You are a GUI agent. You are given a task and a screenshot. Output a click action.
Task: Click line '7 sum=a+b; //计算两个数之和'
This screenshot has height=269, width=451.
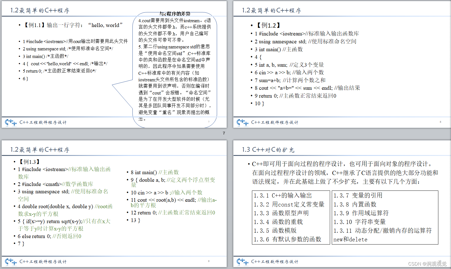pyautogui.click(x=290, y=80)
